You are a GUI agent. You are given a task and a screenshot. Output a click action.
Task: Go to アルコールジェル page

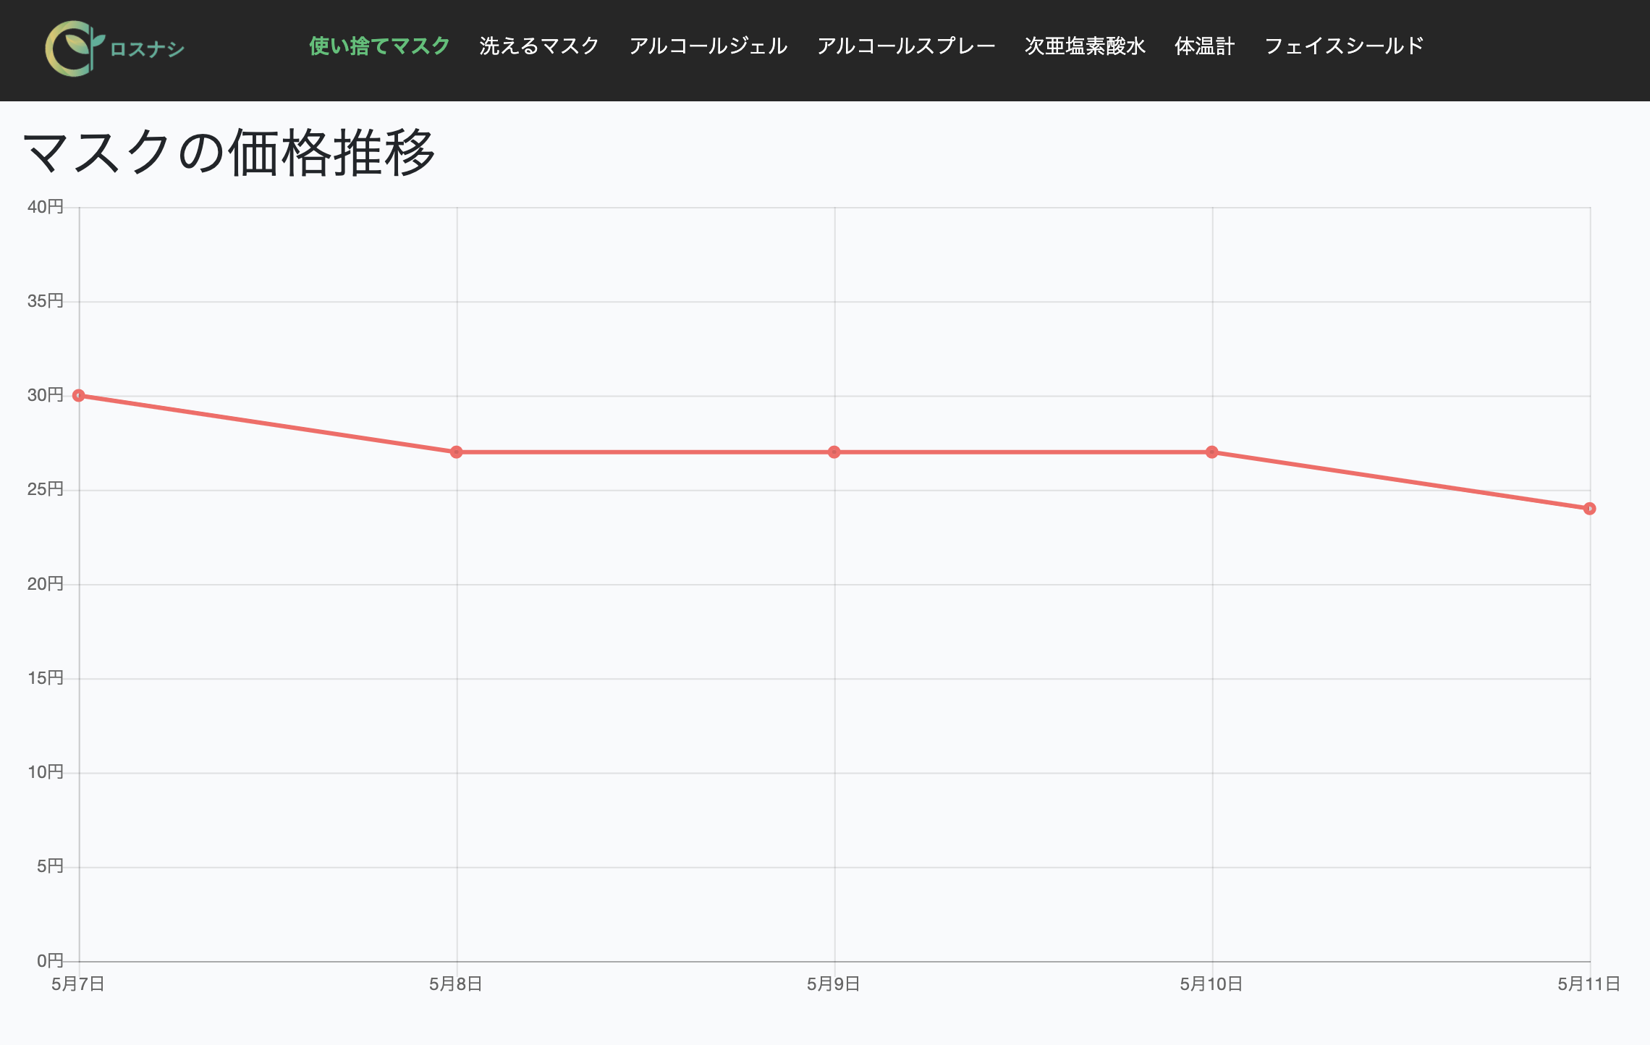708,46
